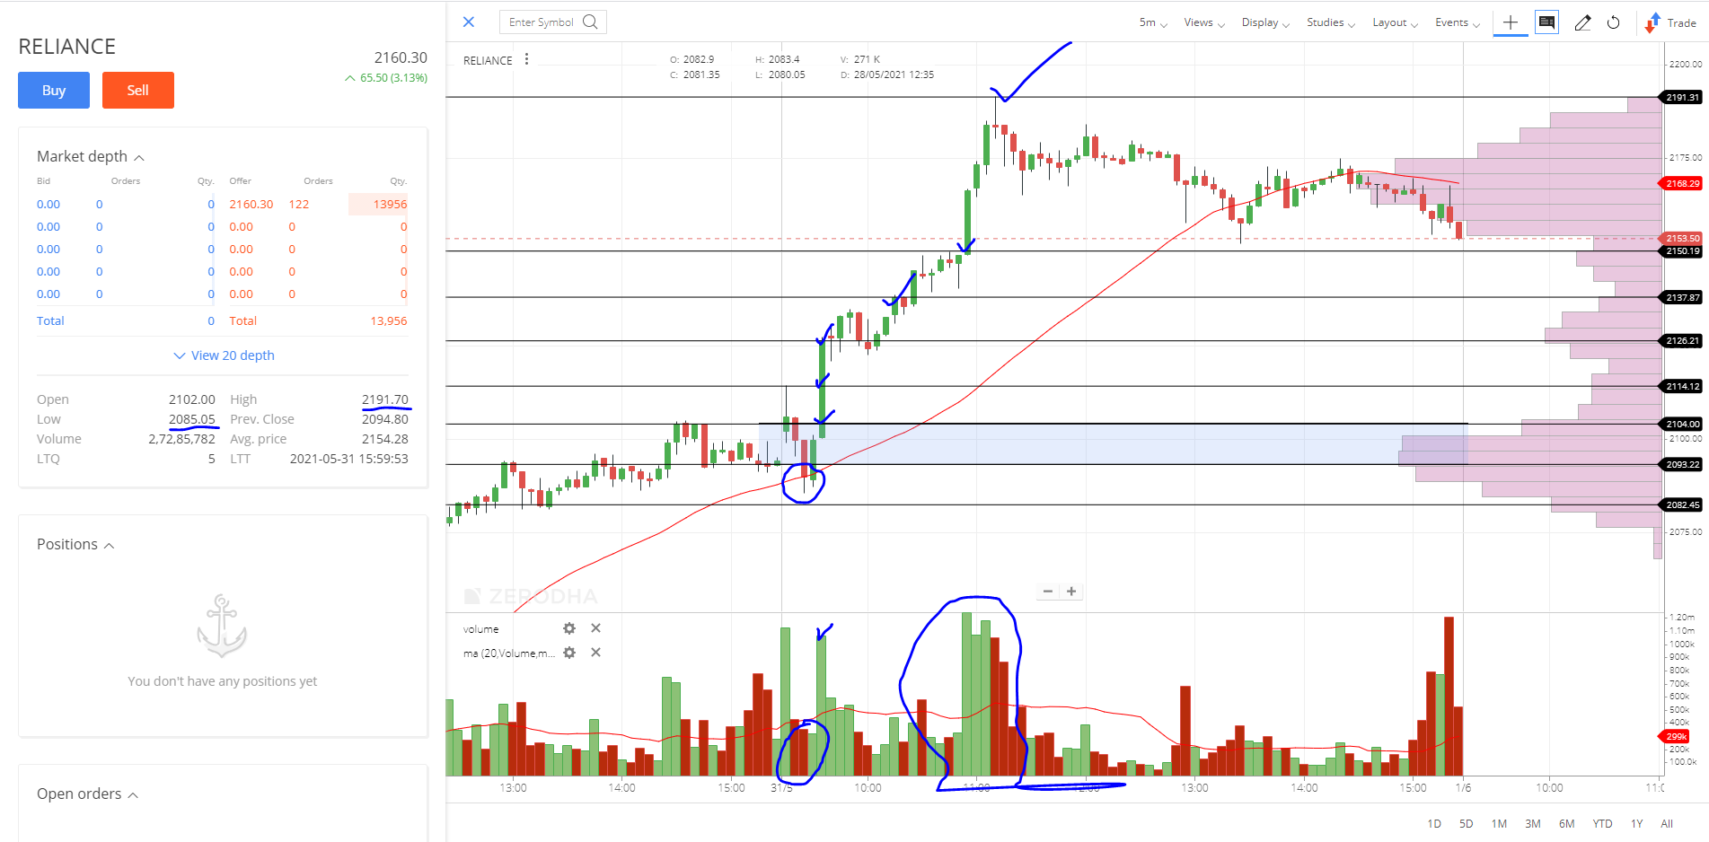Open the RELIANCE chart options three-dot menu
Image resolution: width=1709 pixels, height=842 pixels.
526,59
